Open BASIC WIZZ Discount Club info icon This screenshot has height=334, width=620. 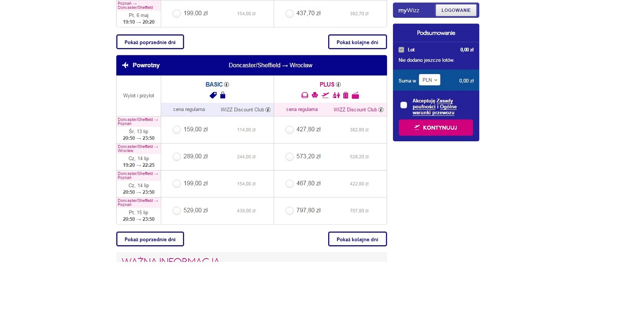(x=268, y=110)
